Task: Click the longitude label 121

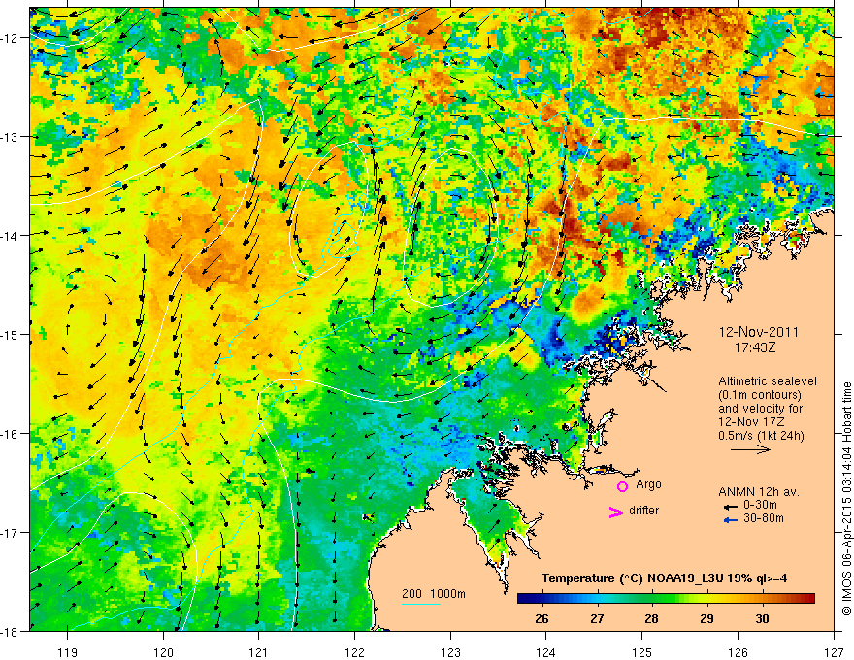Action: pyautogui.click(x=259, y=652)
